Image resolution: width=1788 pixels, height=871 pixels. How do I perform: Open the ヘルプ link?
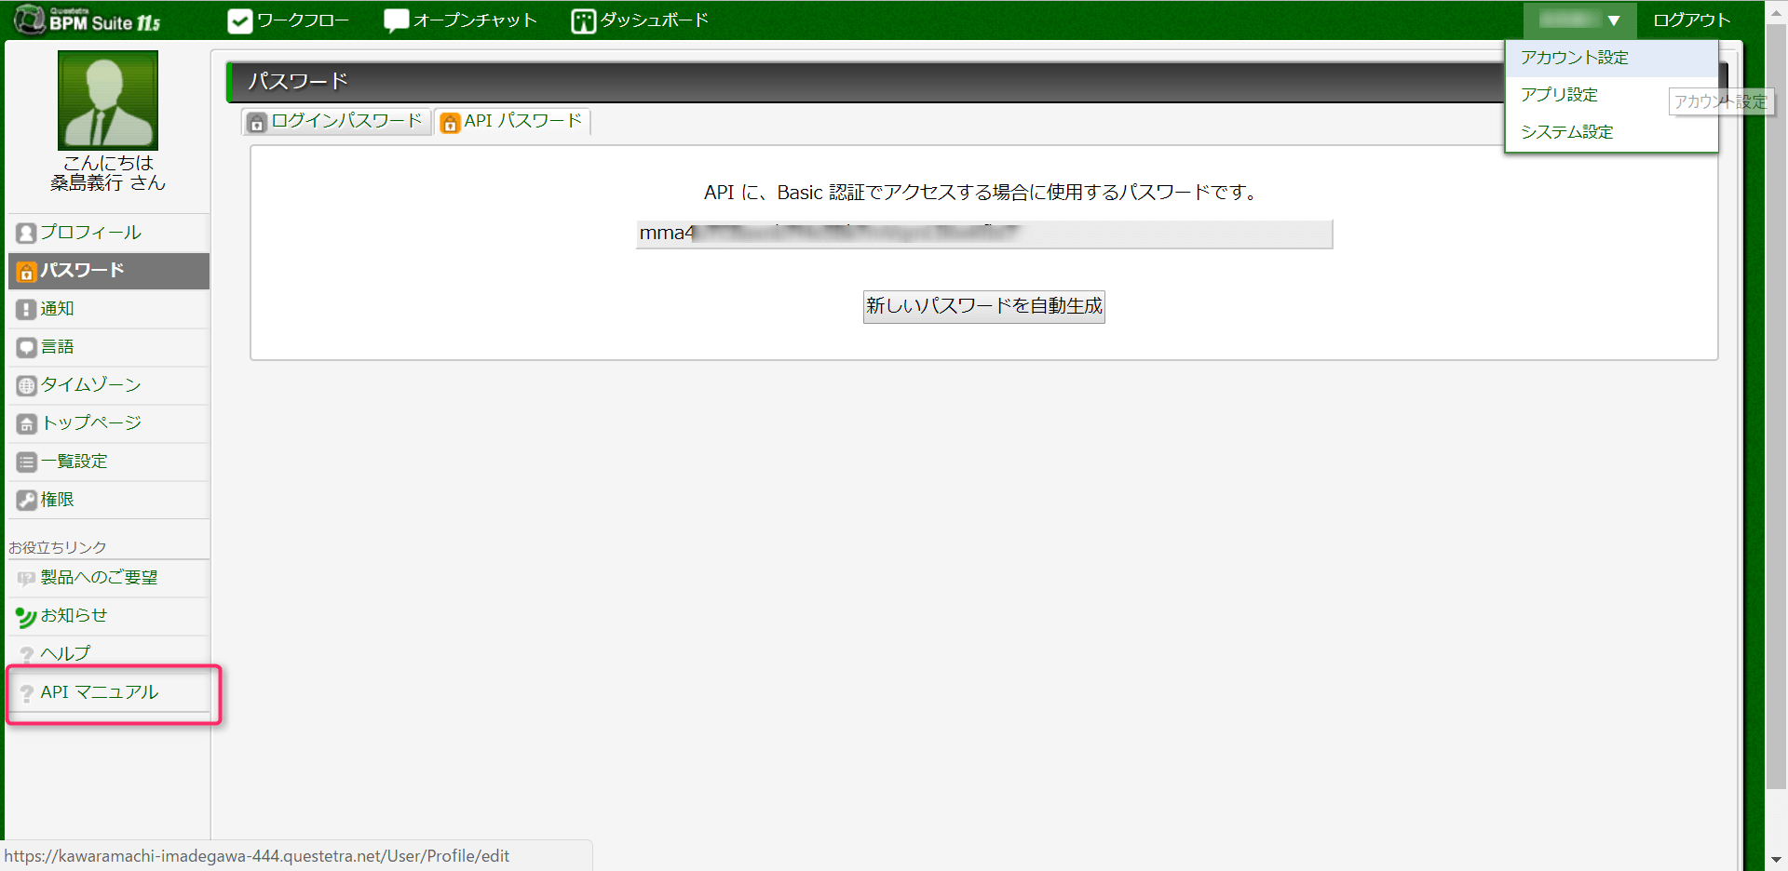(108, 654)
